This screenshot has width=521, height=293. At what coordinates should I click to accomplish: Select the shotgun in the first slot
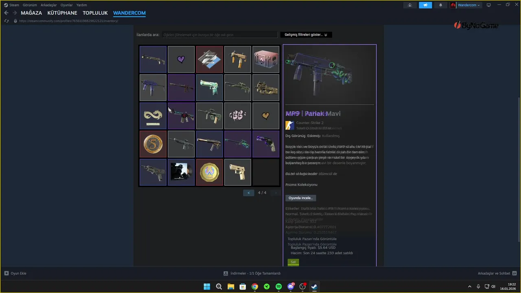[153, 59]
